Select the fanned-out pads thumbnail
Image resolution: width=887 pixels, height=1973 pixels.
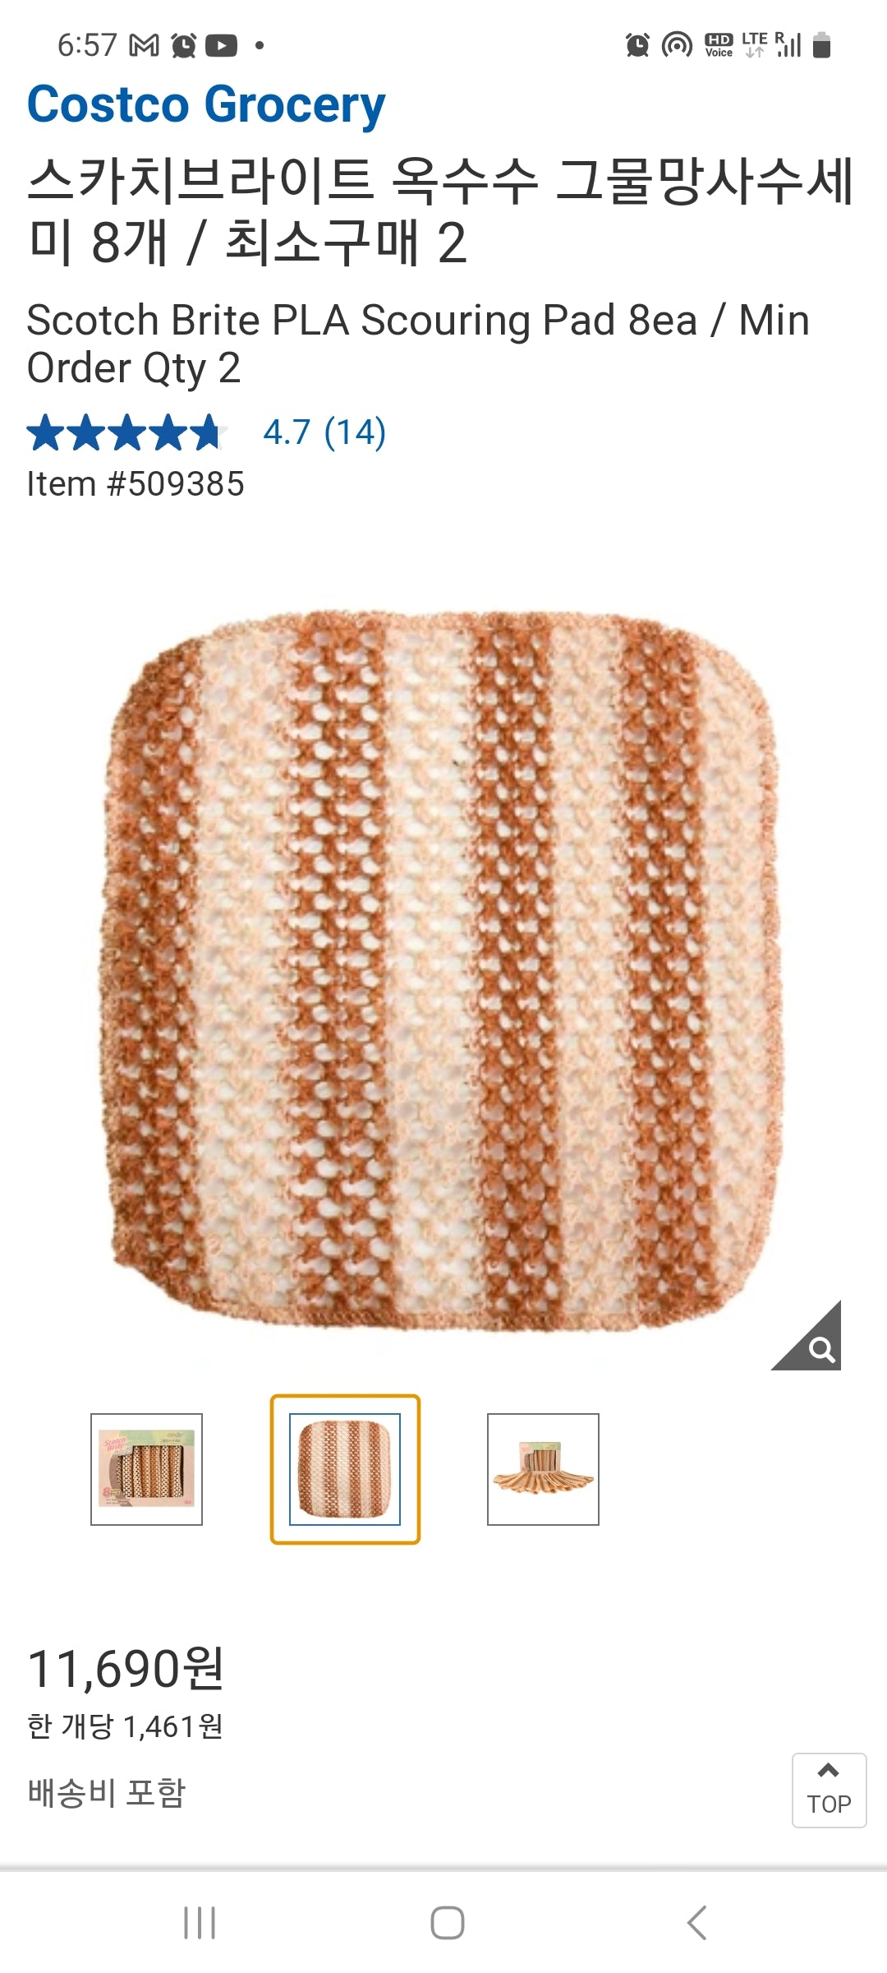pyautogui.click(x=543, y=1469)
